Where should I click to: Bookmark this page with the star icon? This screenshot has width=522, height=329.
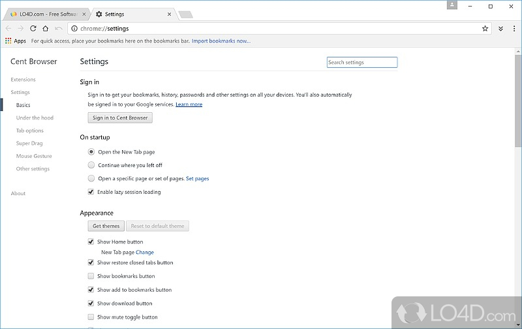click(x=485, y=29)
